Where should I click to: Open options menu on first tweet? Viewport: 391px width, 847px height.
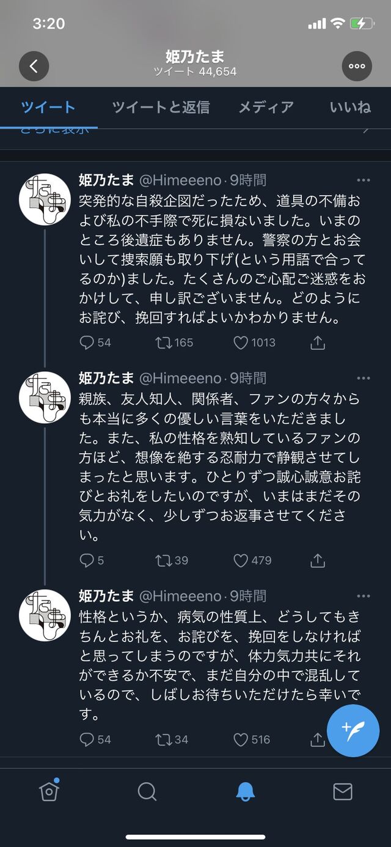click(x=364, y=180)
